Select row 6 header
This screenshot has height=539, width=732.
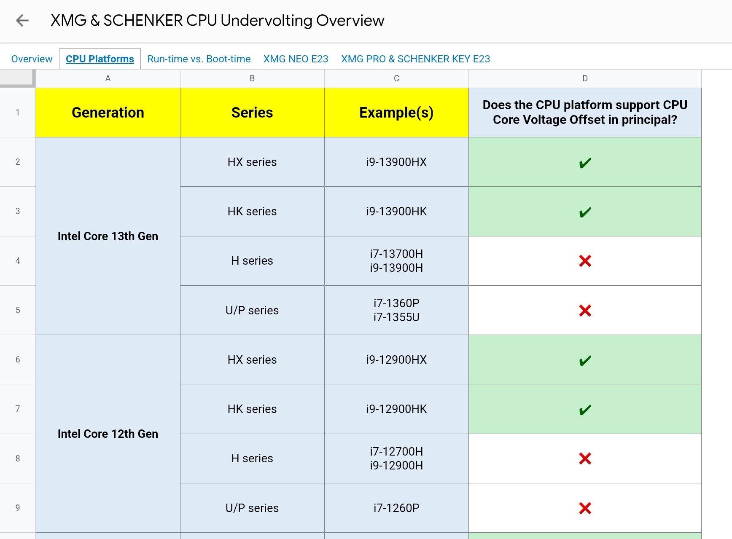pyautogui.click(x=18, y=359)
